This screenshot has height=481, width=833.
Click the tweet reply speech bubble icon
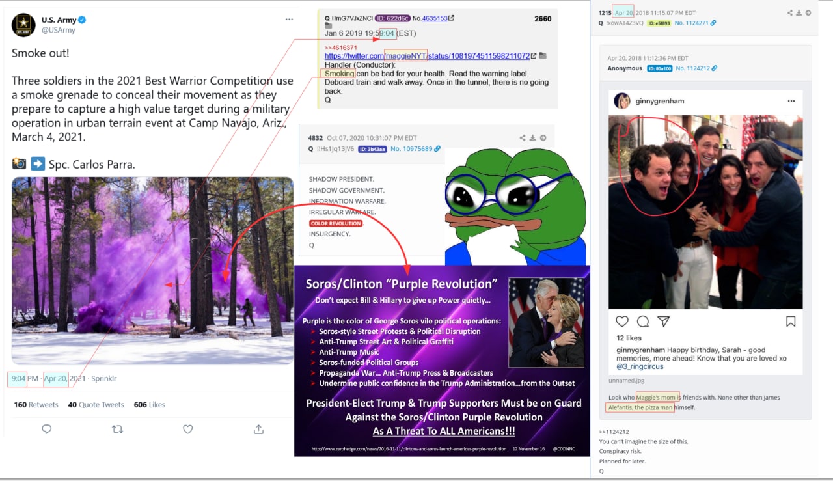[x=47, y=429]
